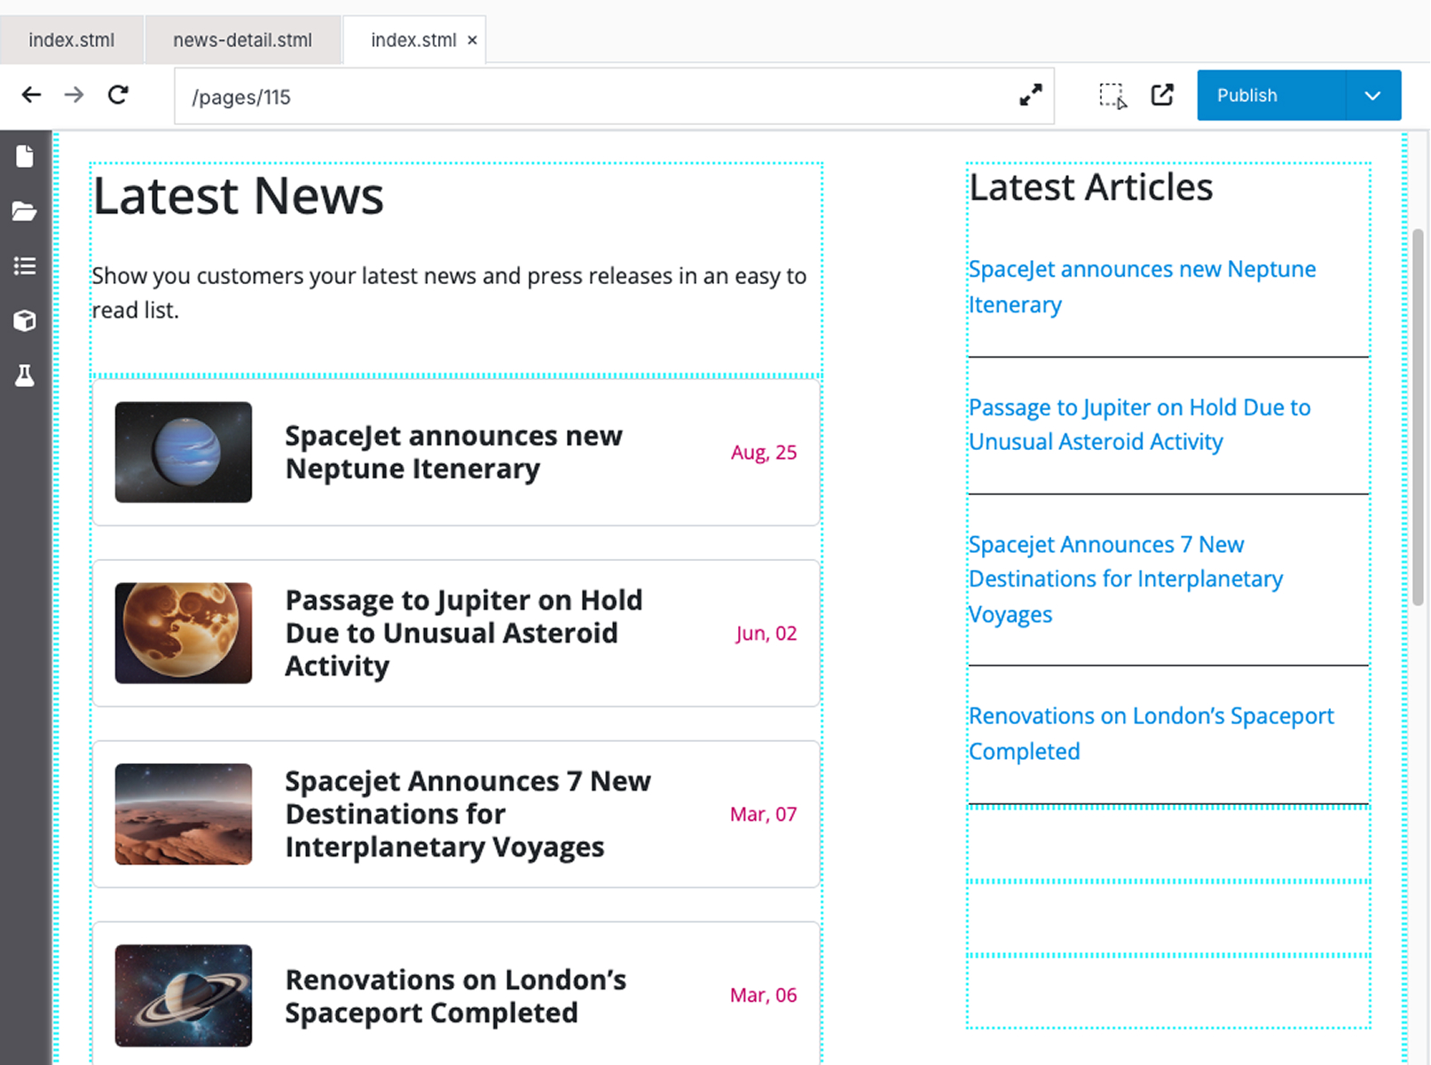
Task: Activate the element selector tool icon
Action: 1113,96
